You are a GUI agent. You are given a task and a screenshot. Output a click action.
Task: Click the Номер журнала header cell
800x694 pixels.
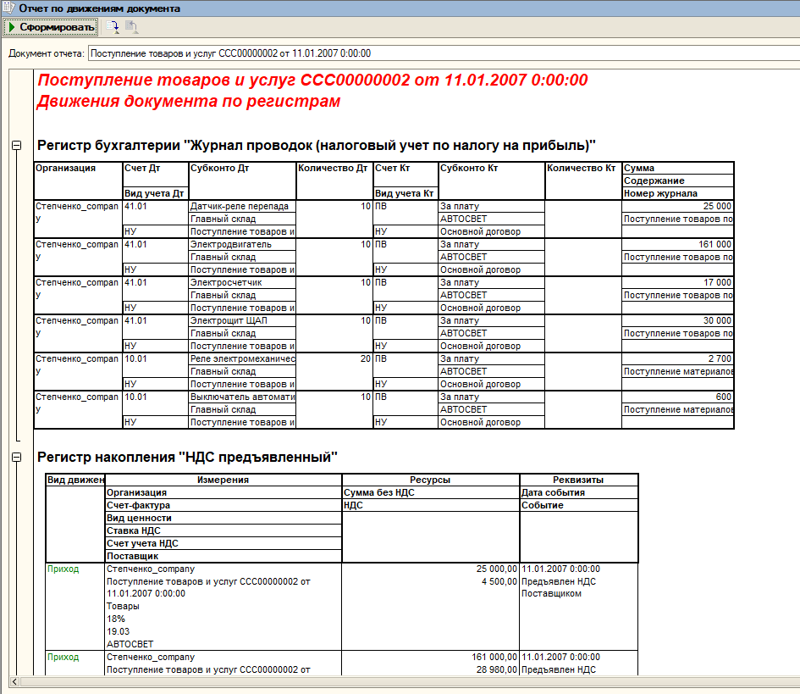[677, 193]
